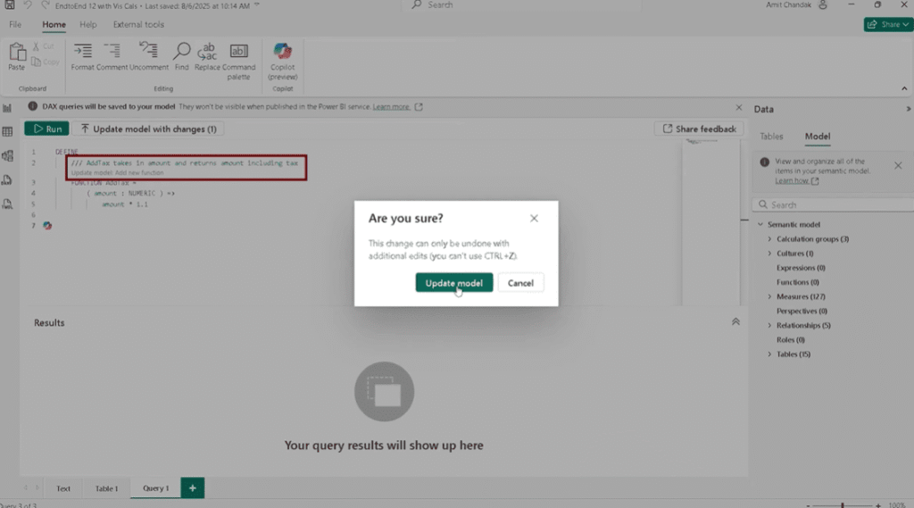Screen dimensions: 914x508
Task: Expand Tables (15) node
Action: [x=769, y=354]
